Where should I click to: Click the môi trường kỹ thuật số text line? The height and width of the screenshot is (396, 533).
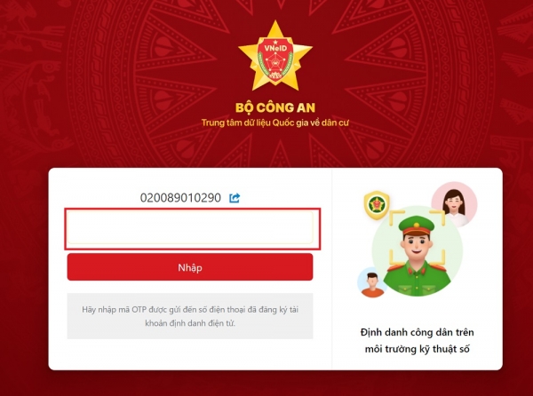pos(418,349)
